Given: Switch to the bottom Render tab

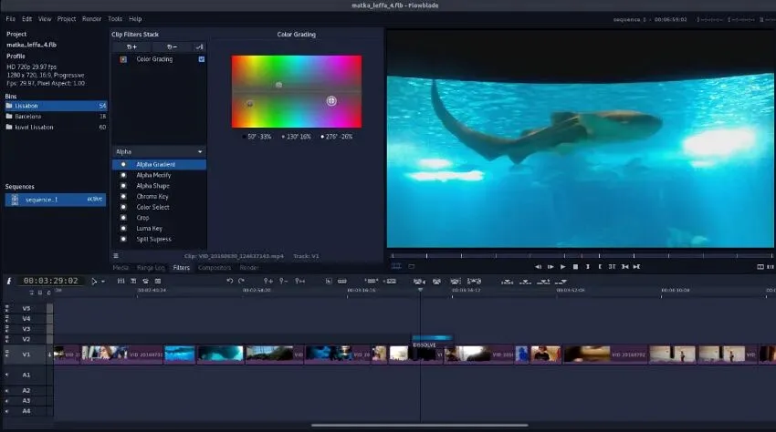Looking at the screenshot, I should [x=249, y=267].
